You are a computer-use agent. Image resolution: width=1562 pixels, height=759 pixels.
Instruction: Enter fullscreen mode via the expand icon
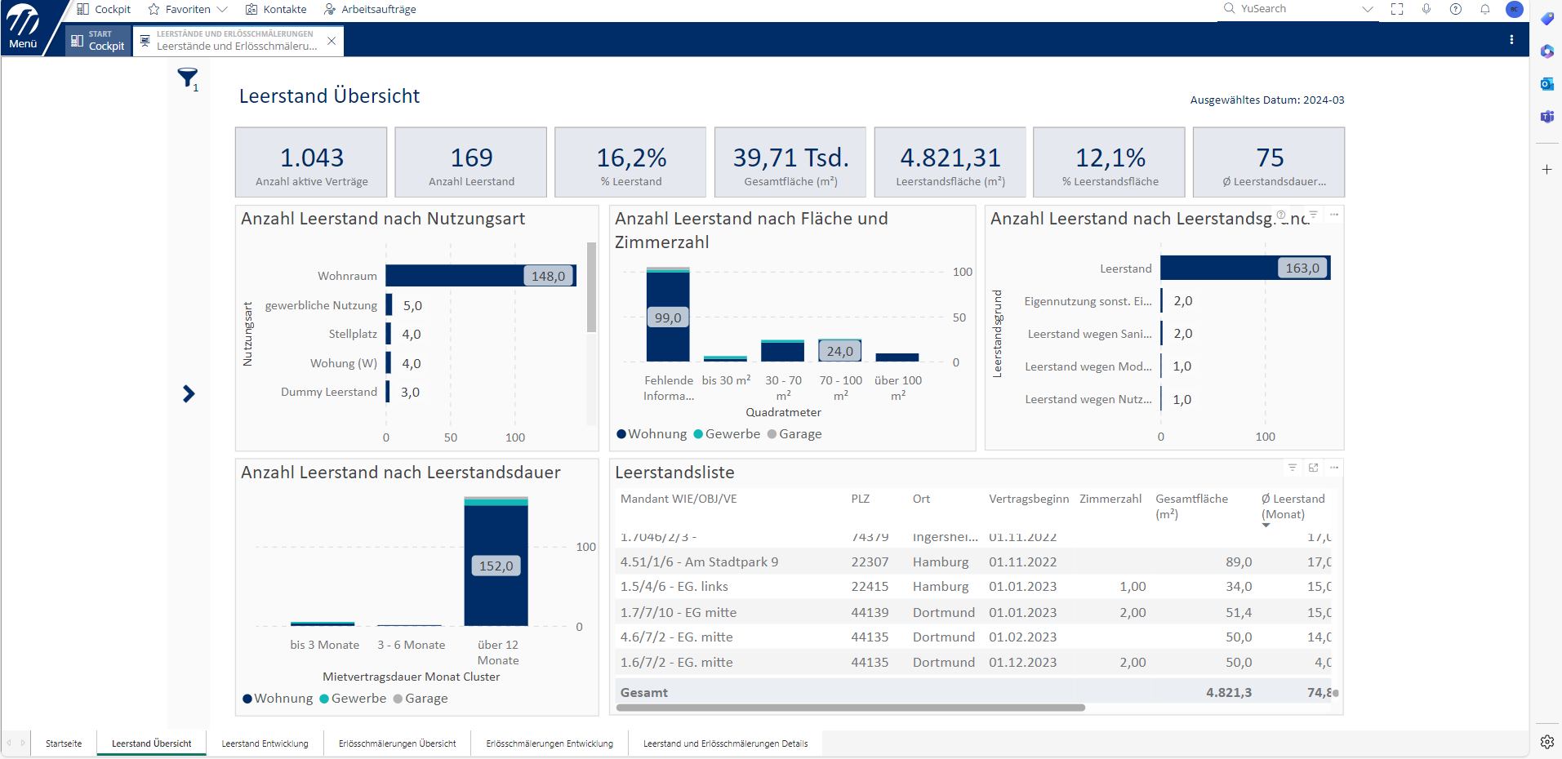click(1397, 9)
